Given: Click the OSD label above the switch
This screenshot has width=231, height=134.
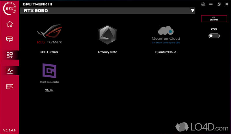Looking at the screenshot, I should (x=214, y=29).
